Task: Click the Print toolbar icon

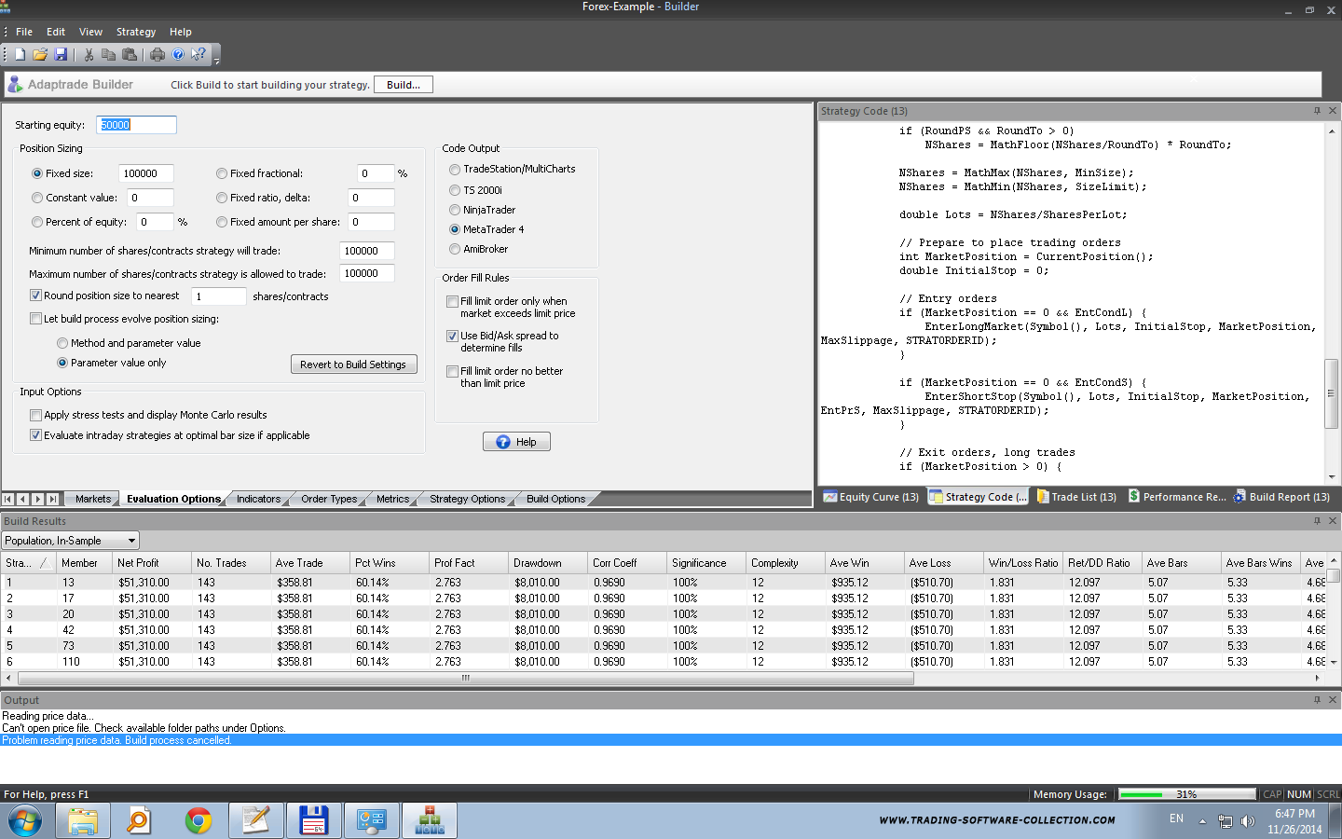Action: coord(157,55)
